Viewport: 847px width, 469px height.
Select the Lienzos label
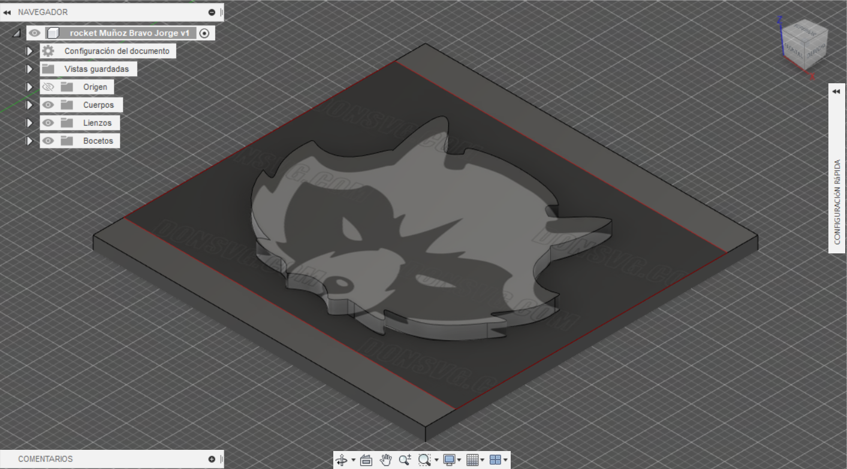click(x=97, y=123)
